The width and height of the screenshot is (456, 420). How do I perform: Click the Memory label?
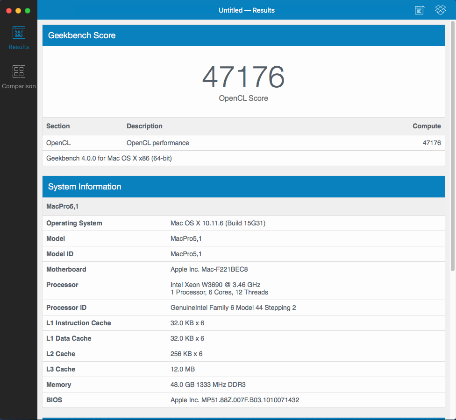coord(58,385)
